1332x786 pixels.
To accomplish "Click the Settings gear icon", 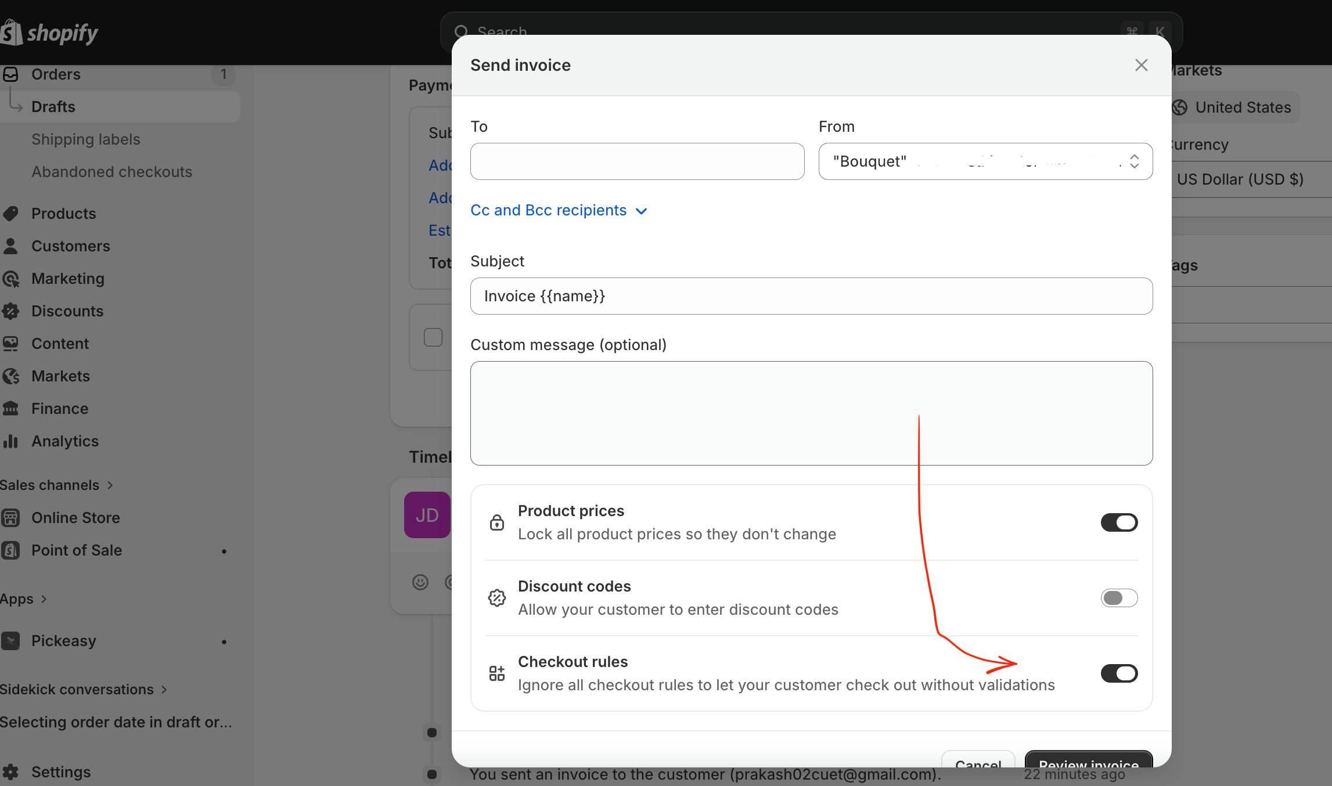I will click(x=10, y=772).
